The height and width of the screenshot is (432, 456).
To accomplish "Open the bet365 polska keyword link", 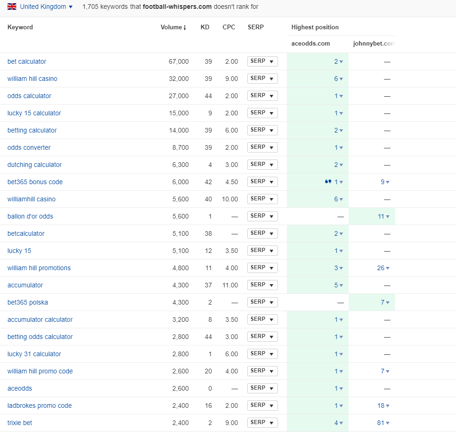I will 27,302.
